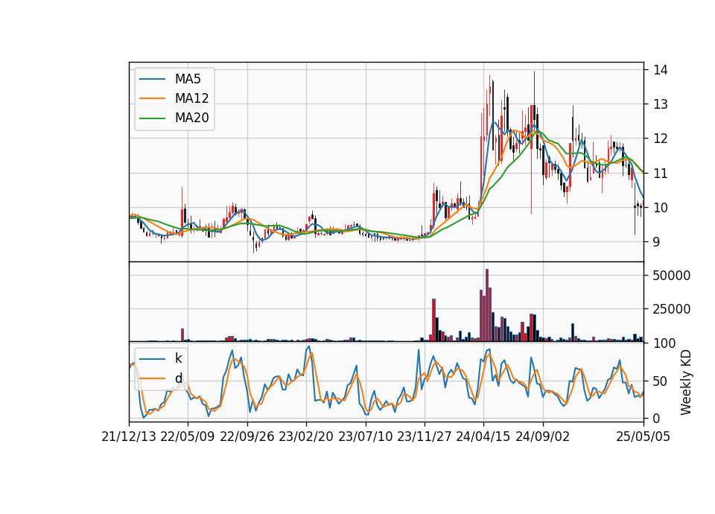Click the price axis value 14
Screen dimensions: 715x514
pyautogui.click(x=661, y=70)
